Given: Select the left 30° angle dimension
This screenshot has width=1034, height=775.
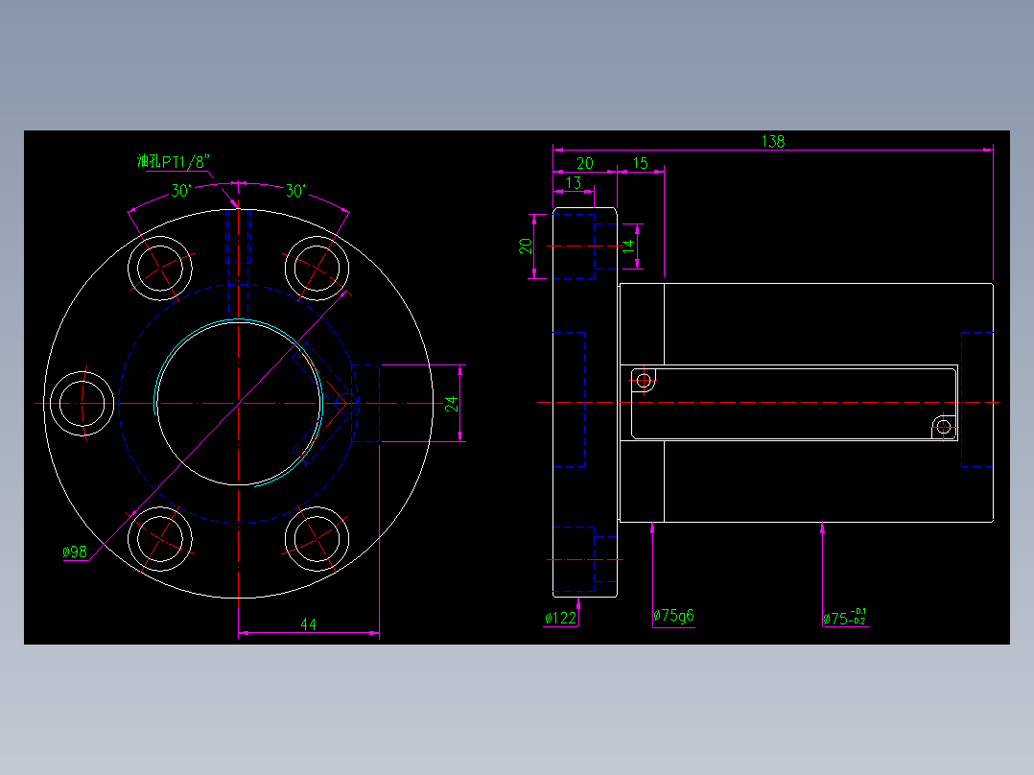Looking at the screenshot, I should coord(181,191).
